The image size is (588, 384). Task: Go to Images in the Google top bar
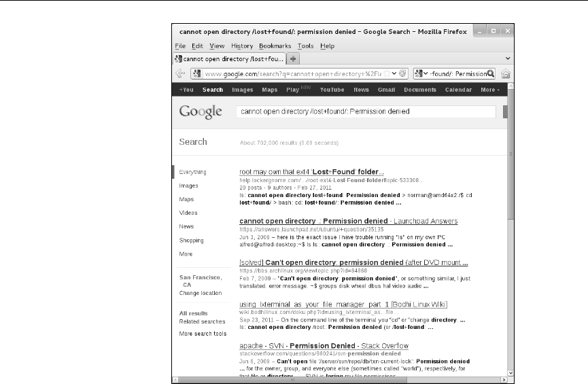pos(243,90)
